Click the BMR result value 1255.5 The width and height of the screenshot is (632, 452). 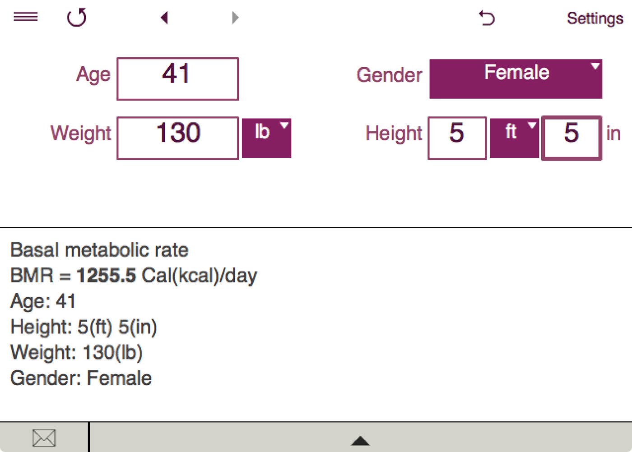[106, 276]
